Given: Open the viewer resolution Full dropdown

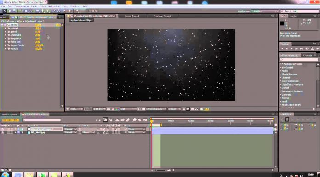Looking at the screenshot, I should 128,109.
